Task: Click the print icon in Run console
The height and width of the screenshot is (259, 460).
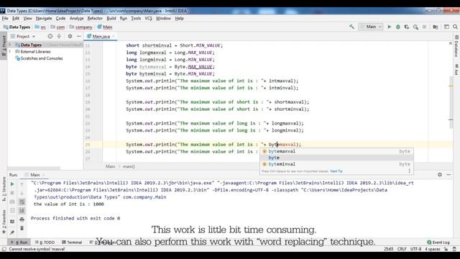Action: coord(22,219)
